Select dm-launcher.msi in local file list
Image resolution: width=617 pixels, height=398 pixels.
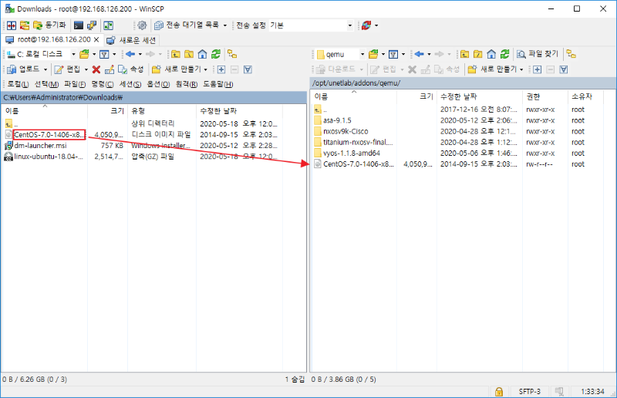click(40, 145)
